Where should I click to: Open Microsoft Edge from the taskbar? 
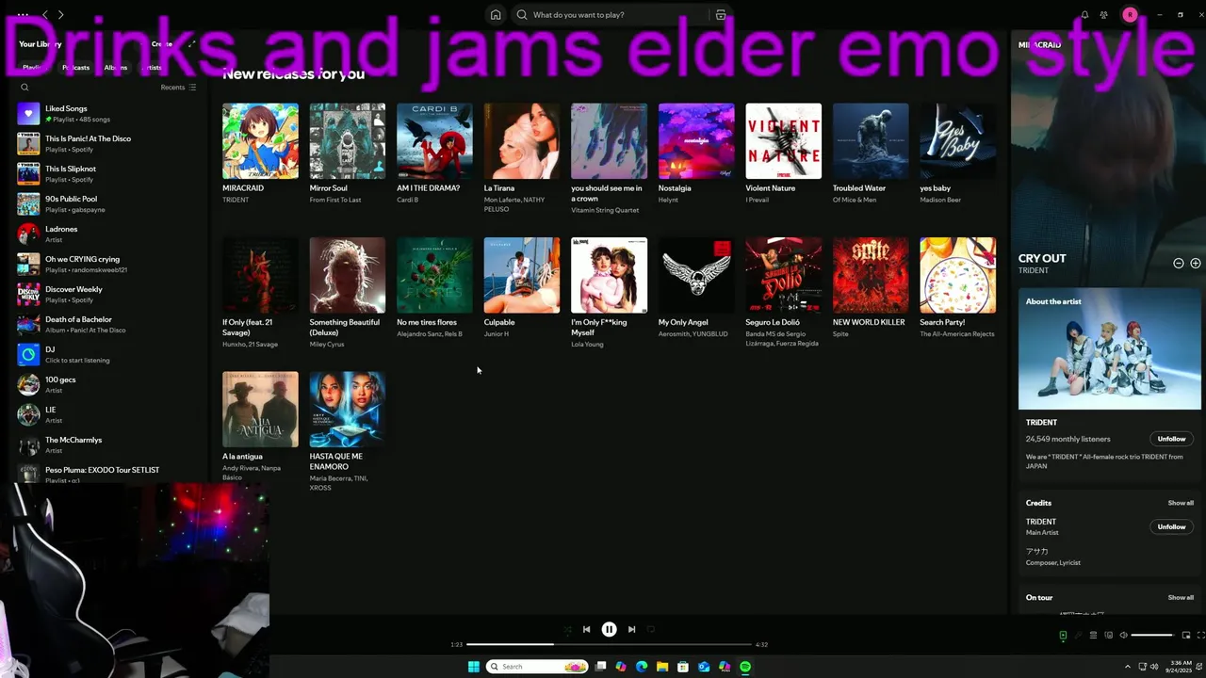[642, 667]
